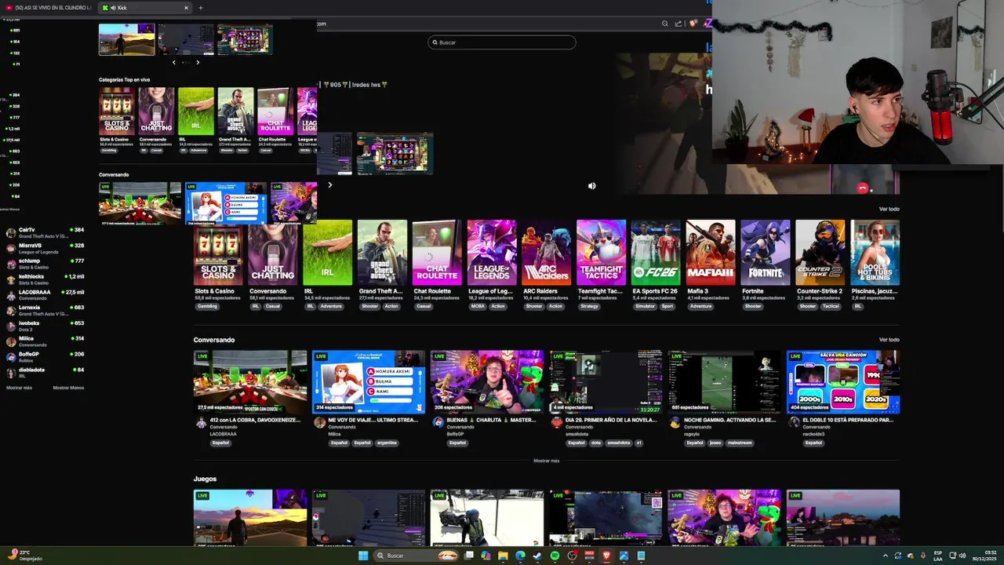Open Steam from taskbar
The image size is (1004, 565).
537,556
